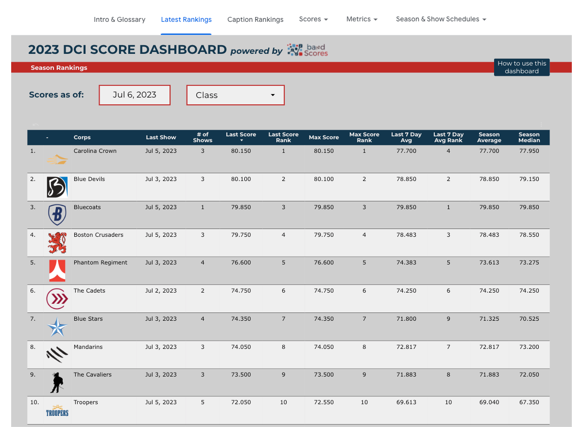This screenshot has width=583, height=427.
Task: Sort by the Last Score Rank header
Action: 283,137
